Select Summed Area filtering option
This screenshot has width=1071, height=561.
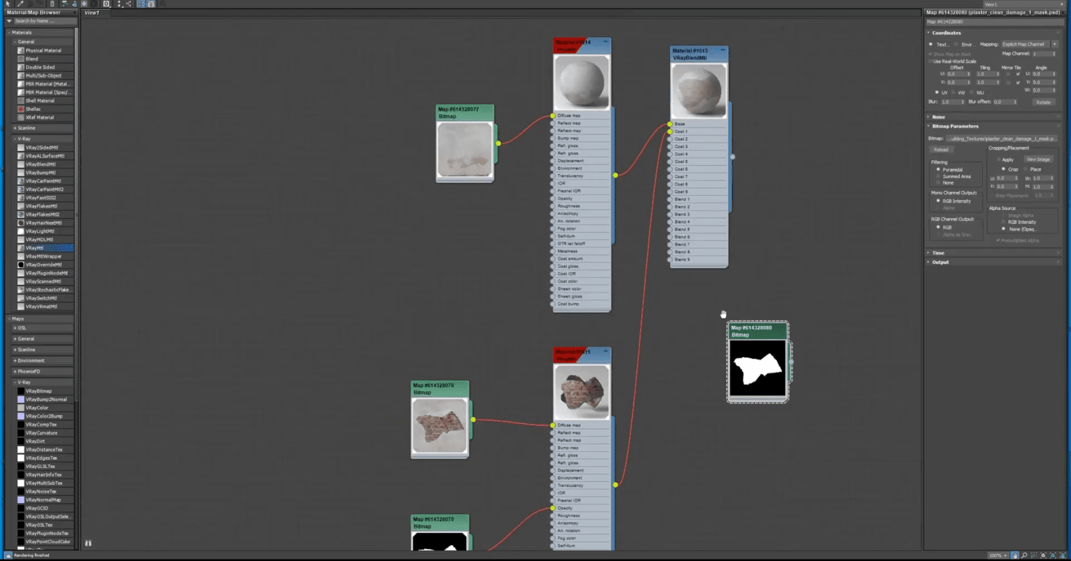click(938, 177)
